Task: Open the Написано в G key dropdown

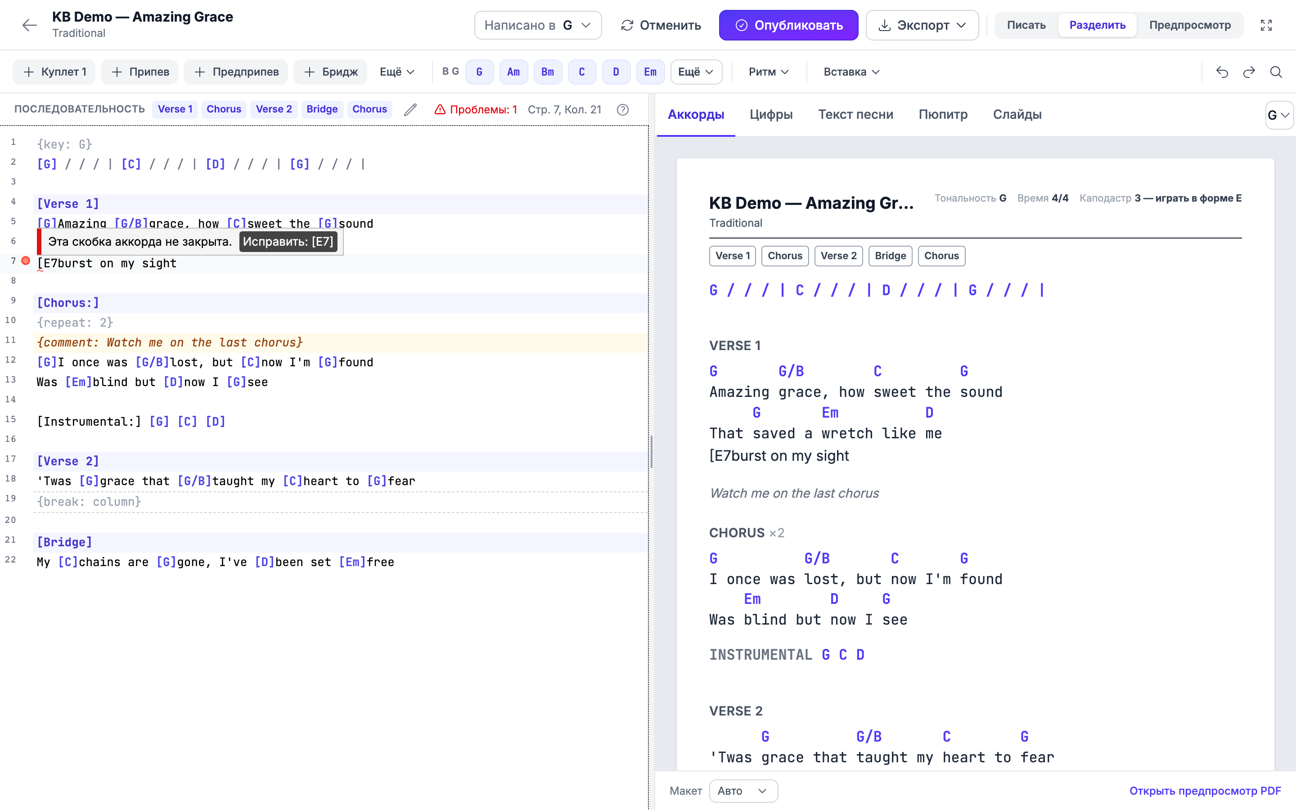Action: point(538,25)
